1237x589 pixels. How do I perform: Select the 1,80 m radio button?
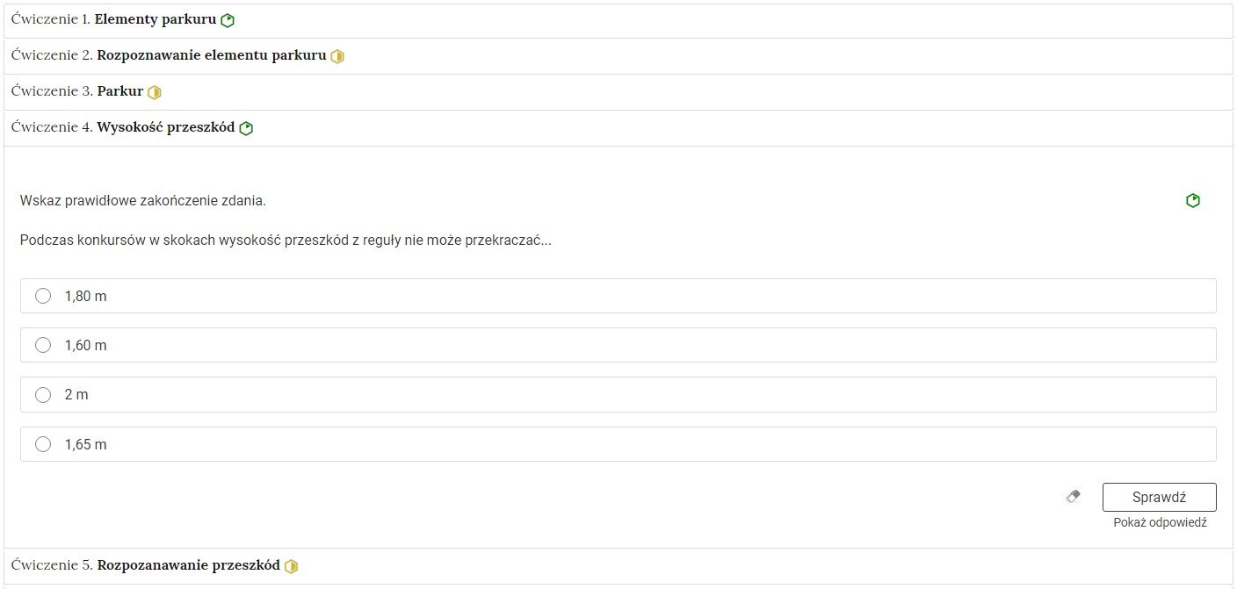click(x=43, y=296)
